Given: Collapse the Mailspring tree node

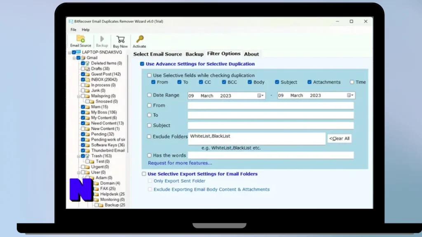Looking at the screenshot, I should (79, 96).
